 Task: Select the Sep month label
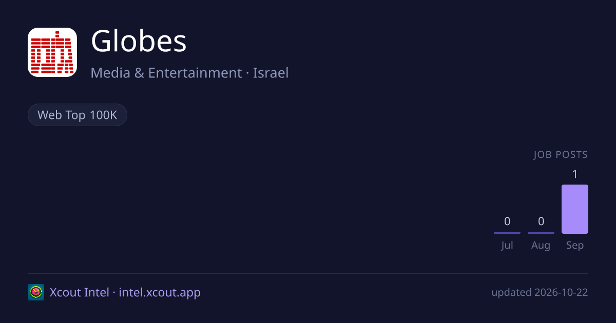575,246
